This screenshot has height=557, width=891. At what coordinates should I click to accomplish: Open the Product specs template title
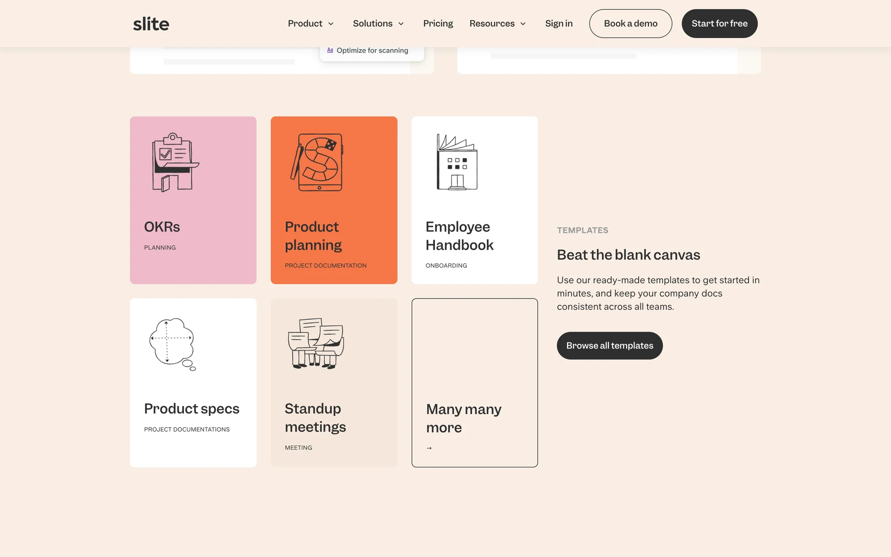[x=192, y=409]
